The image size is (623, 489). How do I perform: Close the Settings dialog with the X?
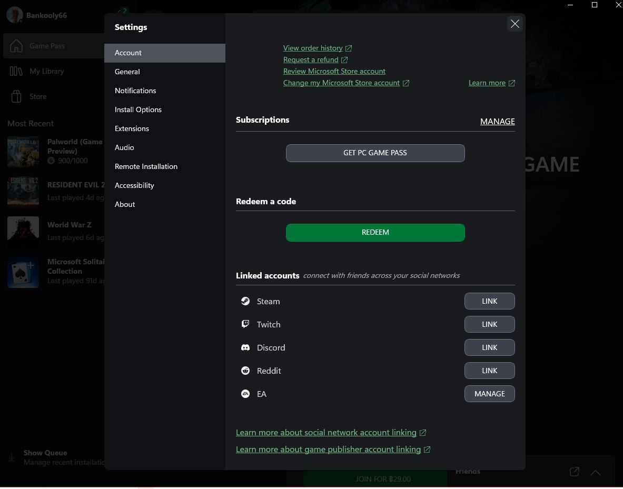(515, 24)
